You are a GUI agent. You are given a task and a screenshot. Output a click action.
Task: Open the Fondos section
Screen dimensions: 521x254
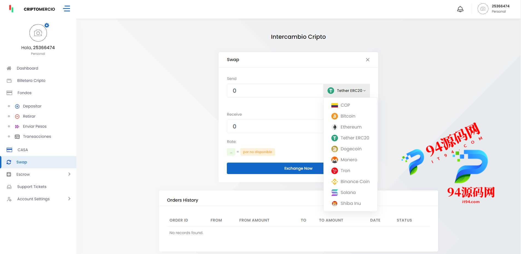24,93
